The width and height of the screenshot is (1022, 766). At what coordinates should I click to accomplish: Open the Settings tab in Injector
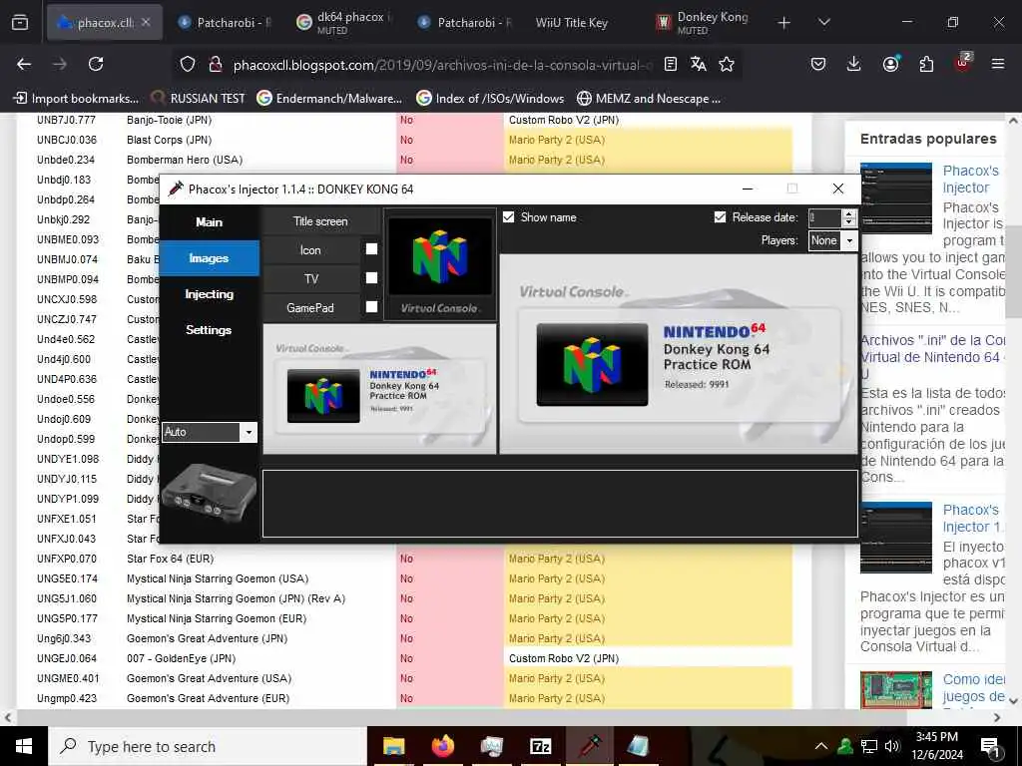(x=210, y=330)
